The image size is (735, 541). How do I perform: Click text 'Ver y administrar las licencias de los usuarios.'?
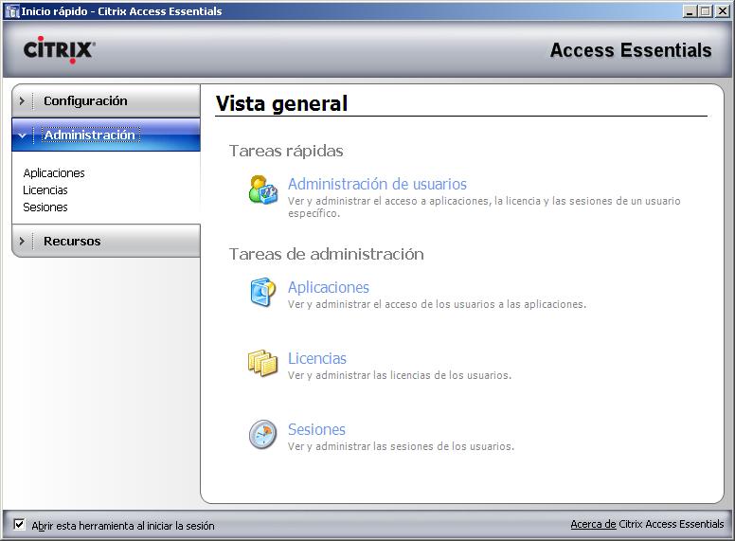400,375
